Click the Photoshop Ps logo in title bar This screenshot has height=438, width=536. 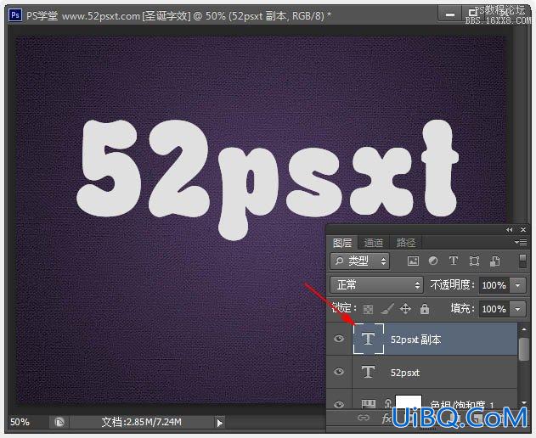15,15
